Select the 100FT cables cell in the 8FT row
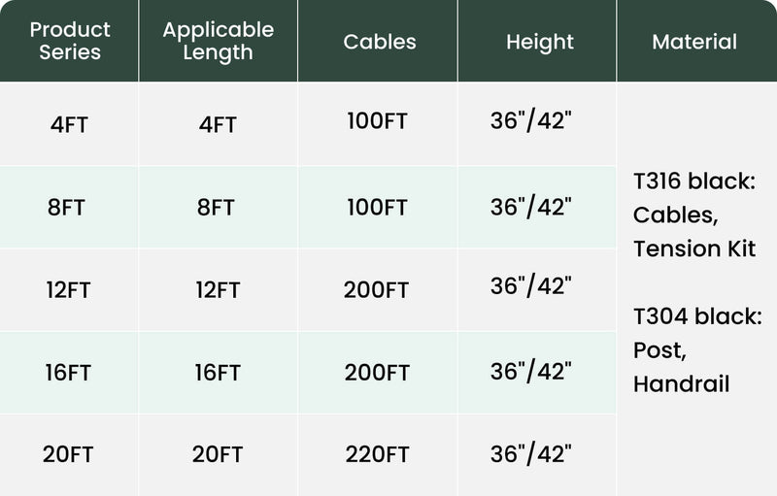The height and width of the screenshot is (496, 777). click(x=377, y=207)
